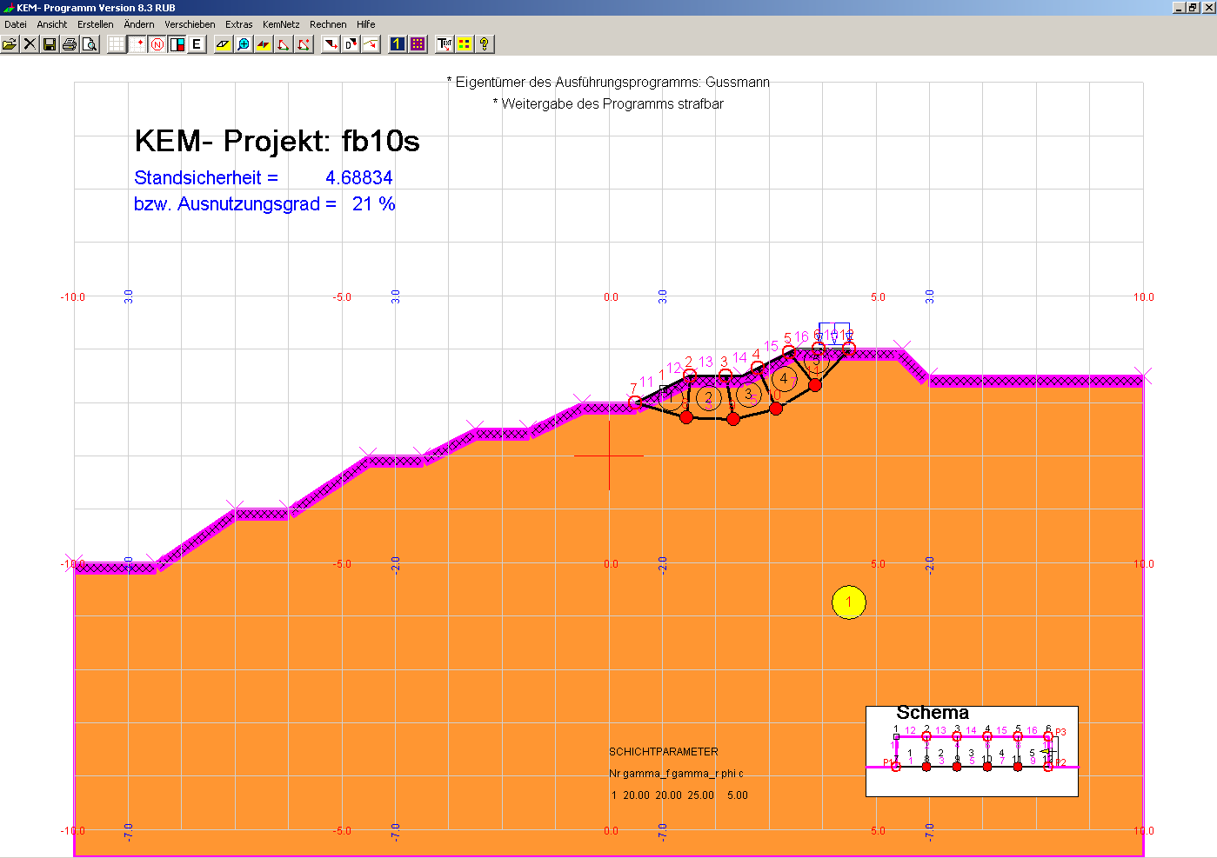
Task: Open the Ändern menu
Action: (139, 24)
